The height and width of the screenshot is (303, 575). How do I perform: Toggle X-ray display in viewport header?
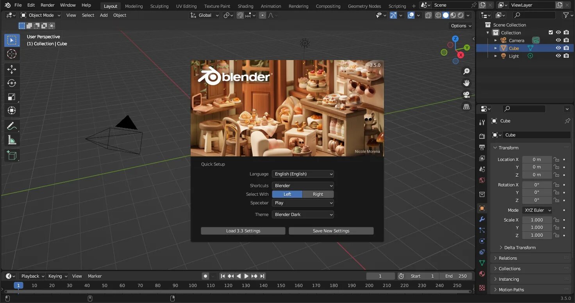[429, 15]
